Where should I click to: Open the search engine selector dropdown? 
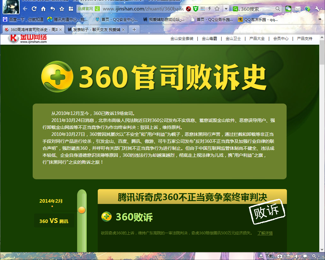[x=236, y=9]
